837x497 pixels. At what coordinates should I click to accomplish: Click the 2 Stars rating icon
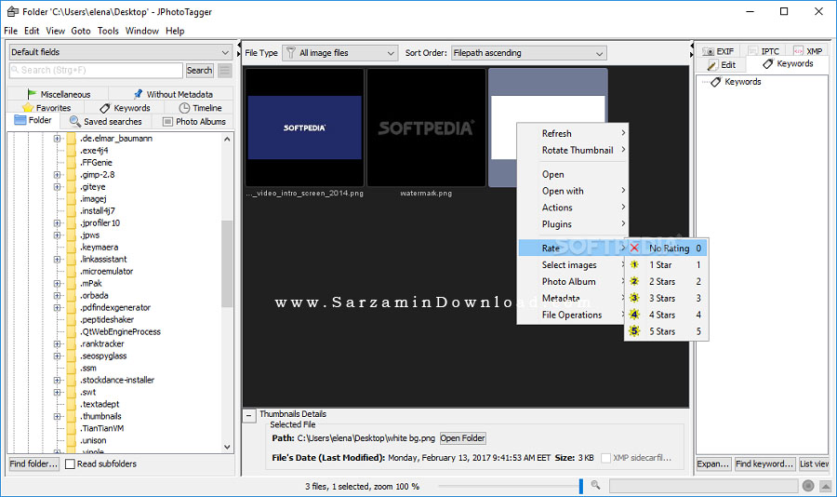tap(634, 281)
